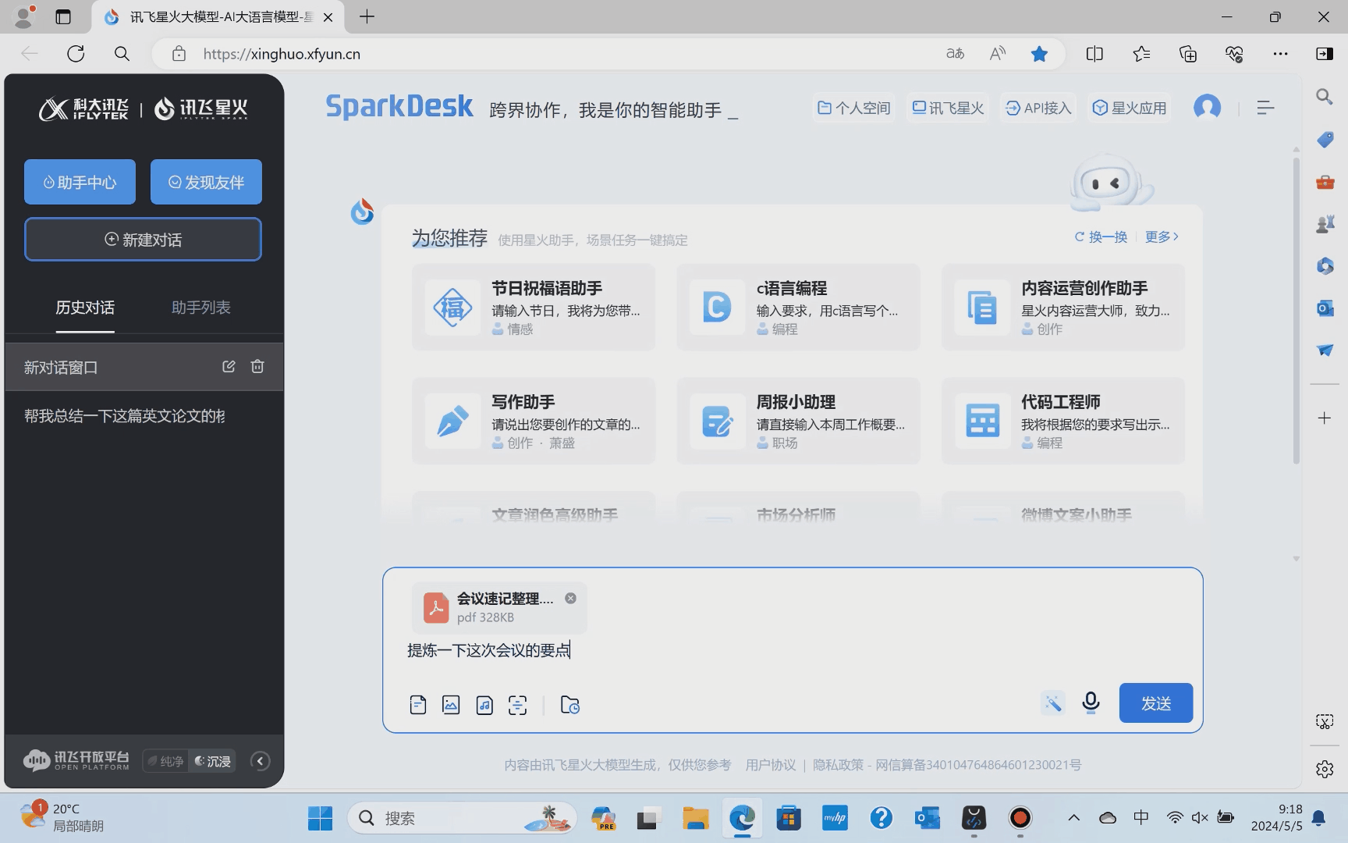Click the browser address bar URL
The image size is (1348, 843).
point(282,54)
